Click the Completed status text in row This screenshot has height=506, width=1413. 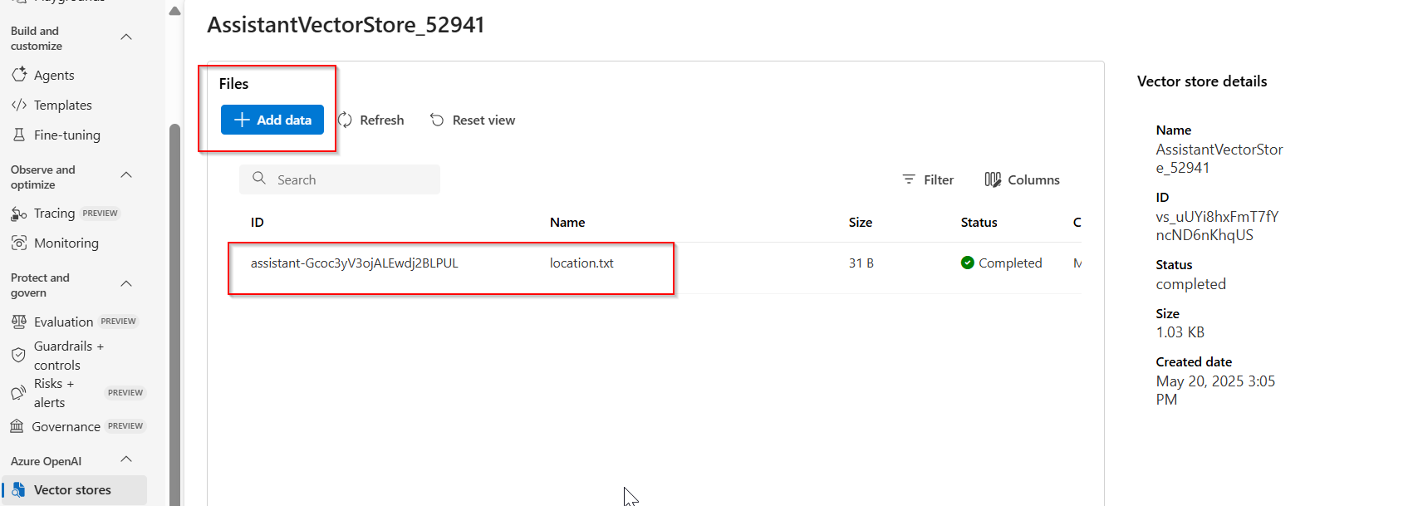tap(1010, 263)
